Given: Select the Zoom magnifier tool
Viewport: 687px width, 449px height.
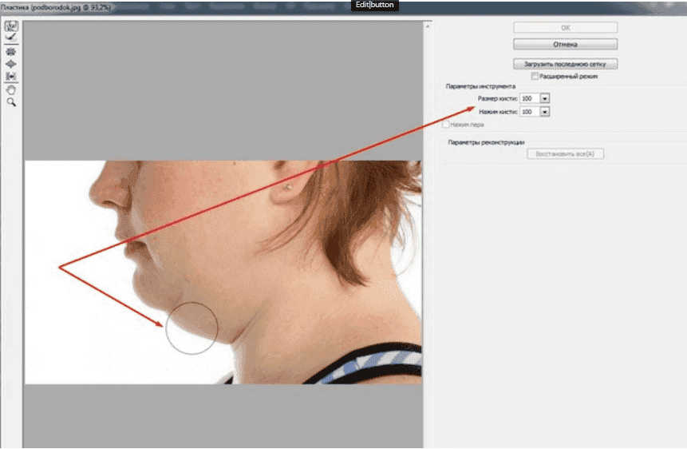Looking at the screenshot, I should [11, 102].
